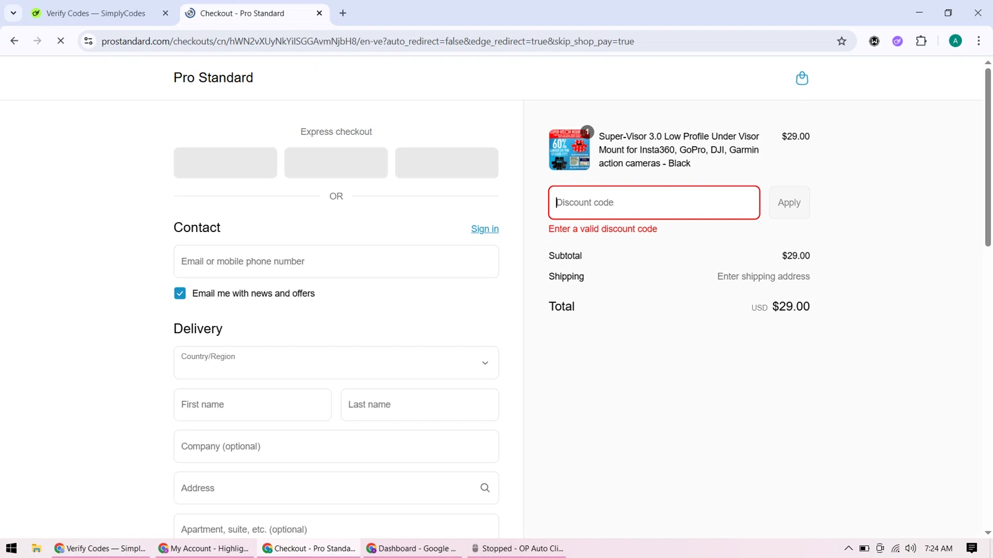Image resolution: width=993 pixels, height=558 pixels.
Task: Open Windows Start menu
Action: (x=11, y=548)
